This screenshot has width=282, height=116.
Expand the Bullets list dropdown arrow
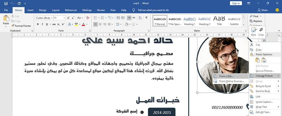coord(99,18)
